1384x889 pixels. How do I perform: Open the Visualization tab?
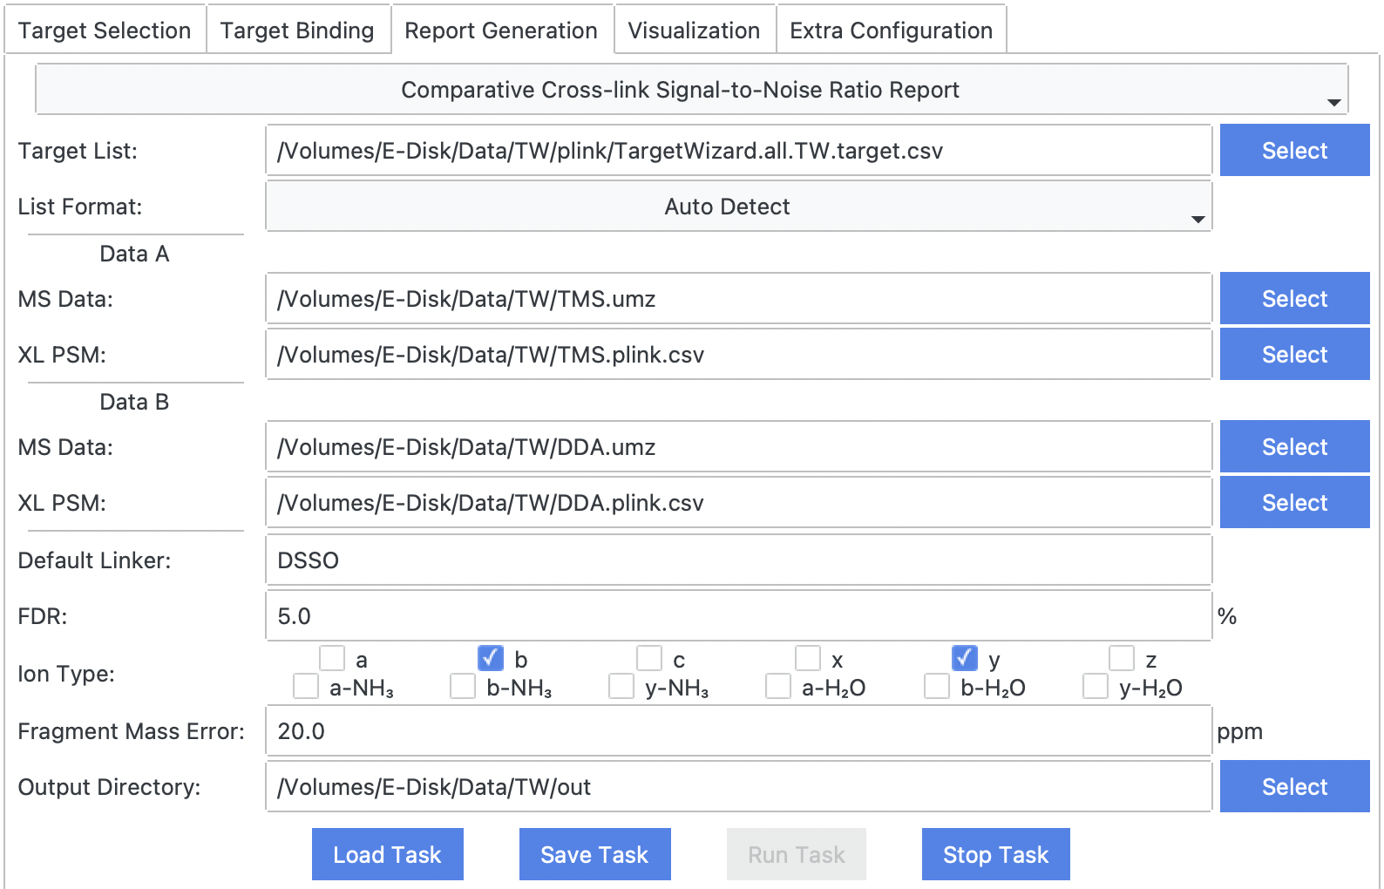click(694, 31)
